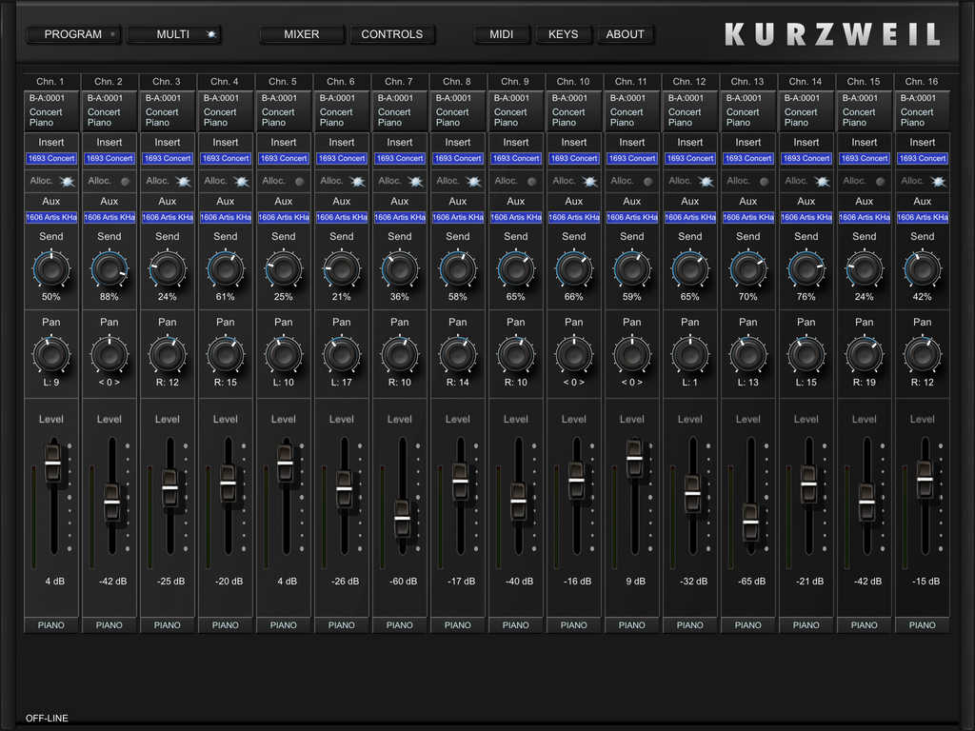Switch to the MIXER tab

tap(302, 34)
